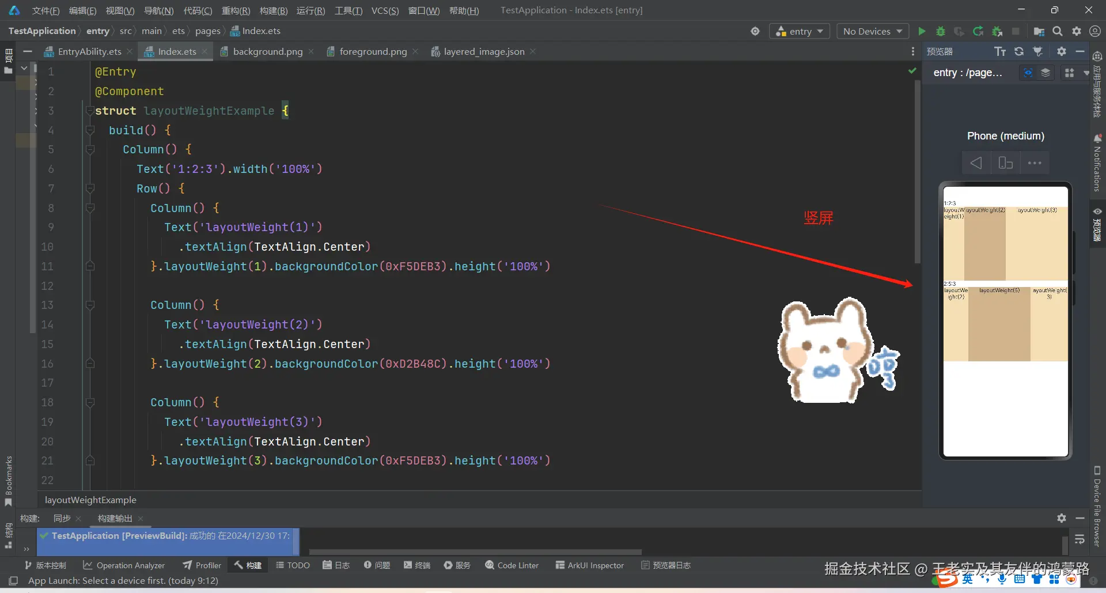Screen dimensions: 1106x593
Task: Click the build output horizontal scrollbar
Action: click(x=475, y=552)
